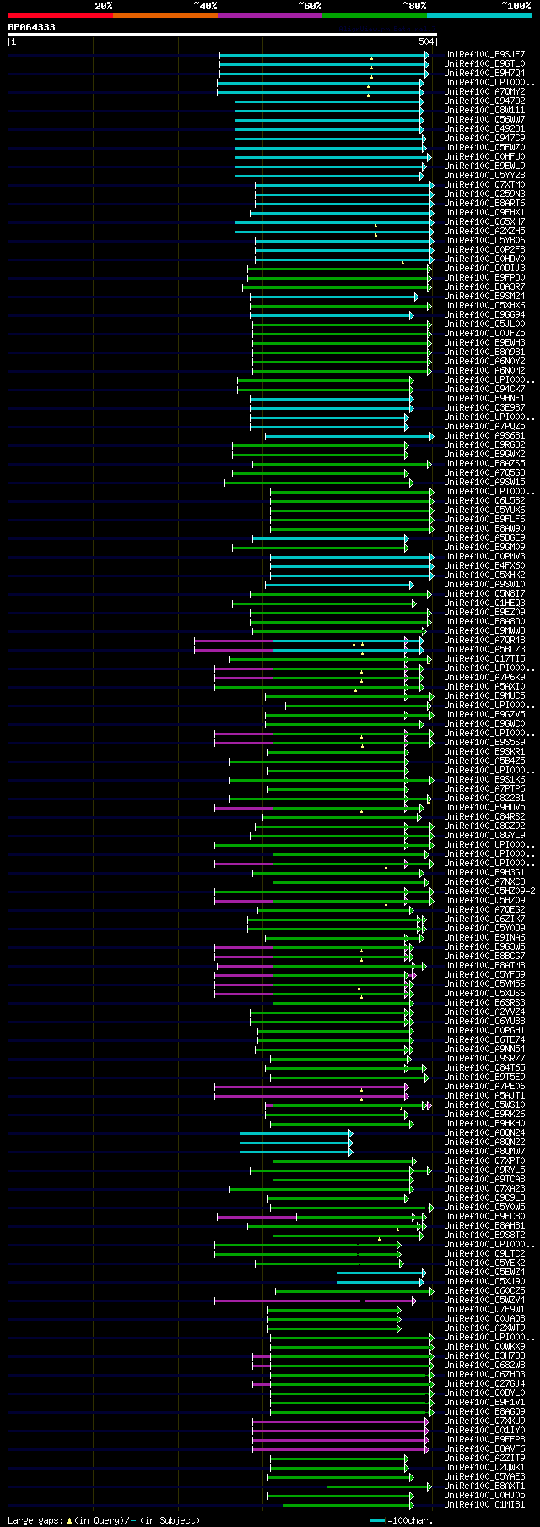540x1527 pixels.
Task: Click the 504 query end position label
Action: point(425,41)
